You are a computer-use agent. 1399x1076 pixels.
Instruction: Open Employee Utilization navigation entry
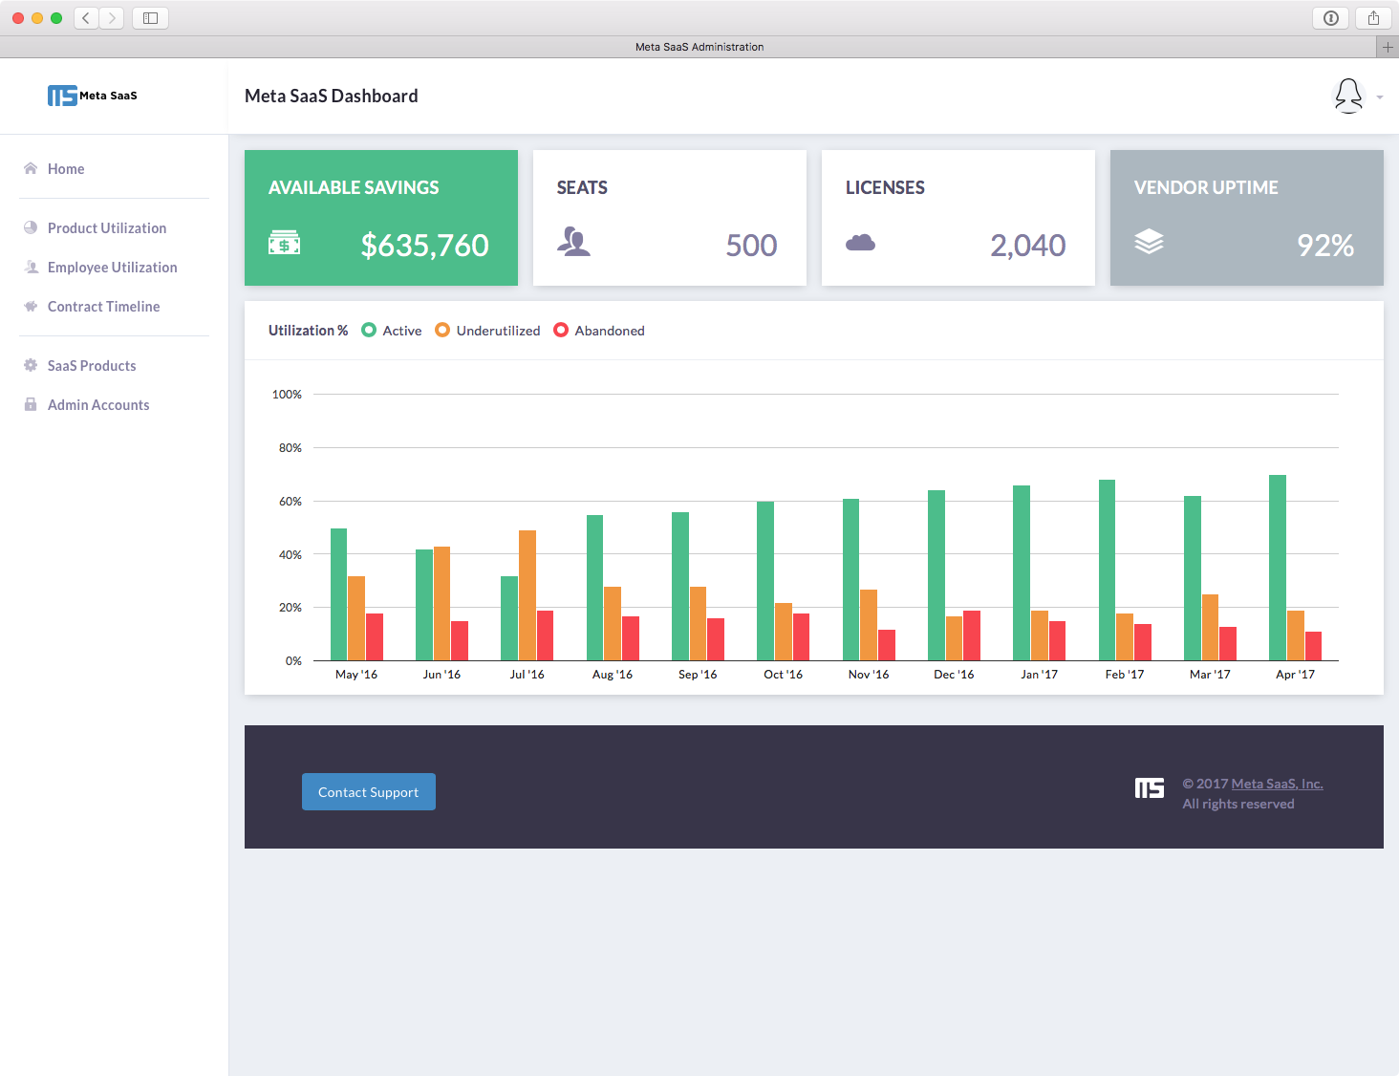pos(112,267)
